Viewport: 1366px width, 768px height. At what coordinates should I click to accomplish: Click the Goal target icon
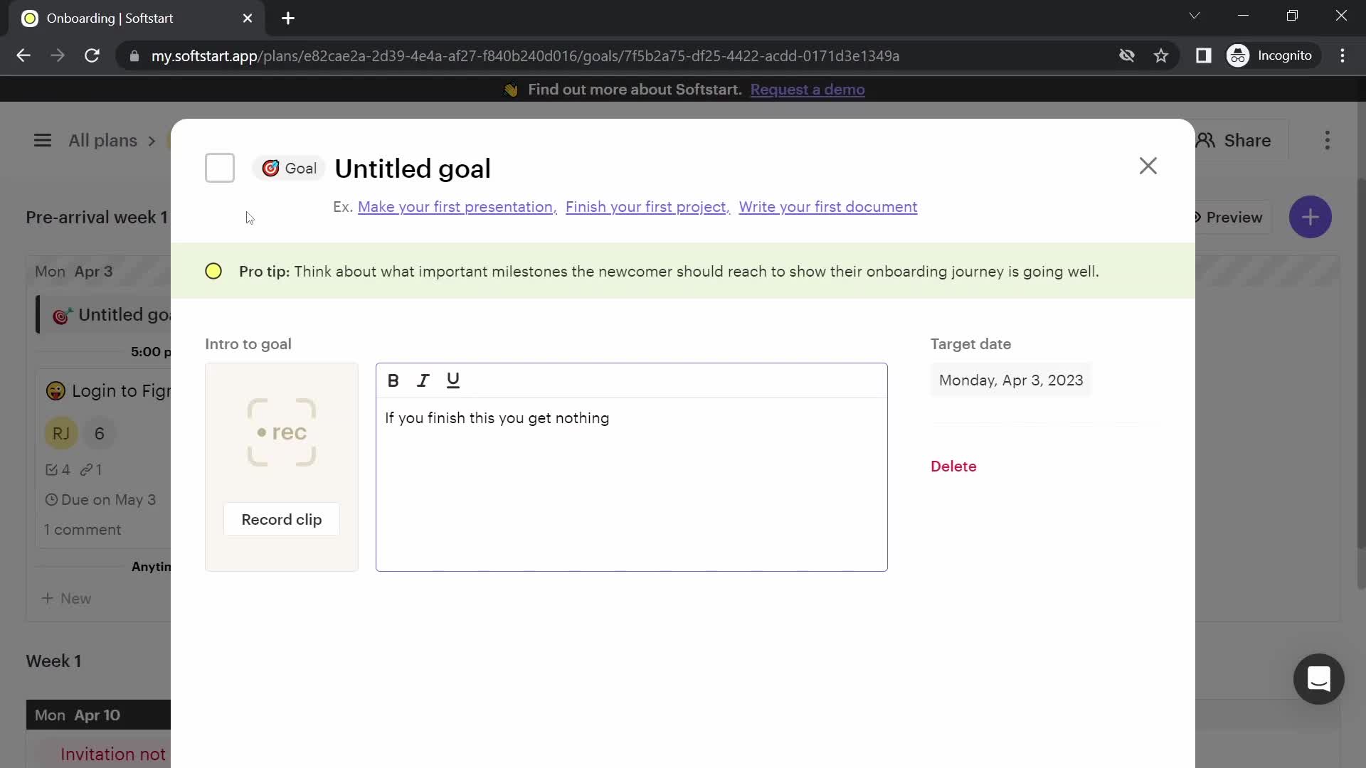coord(269,168)
